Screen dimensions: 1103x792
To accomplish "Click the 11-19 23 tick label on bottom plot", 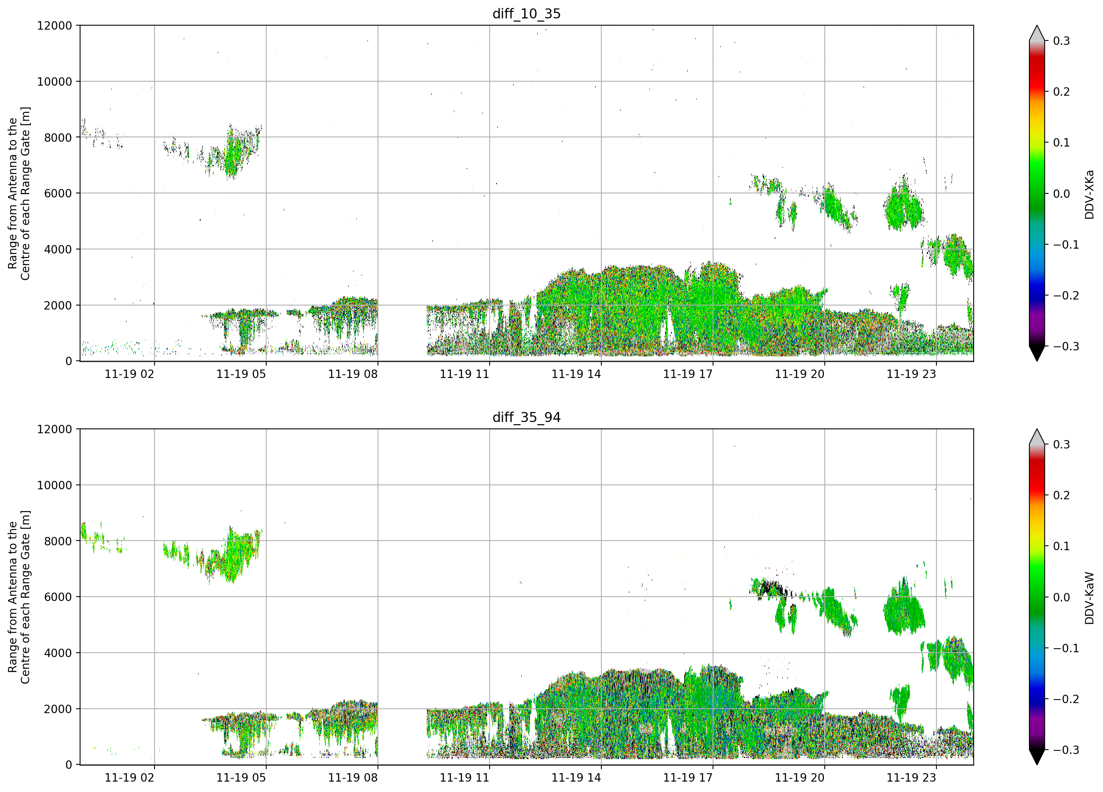I will tap(911, 778).
